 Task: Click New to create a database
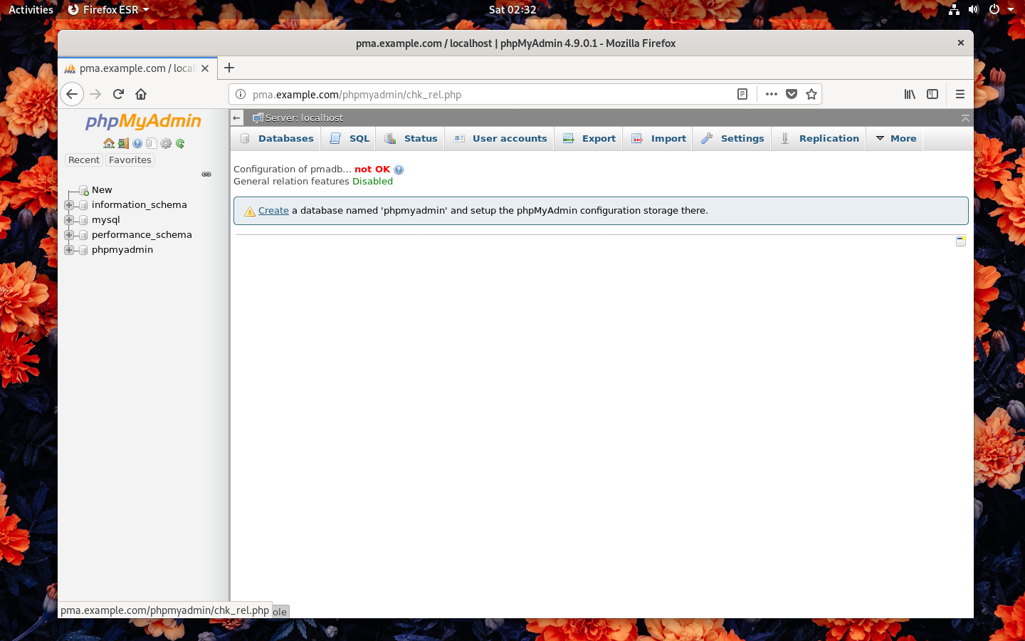102,190
